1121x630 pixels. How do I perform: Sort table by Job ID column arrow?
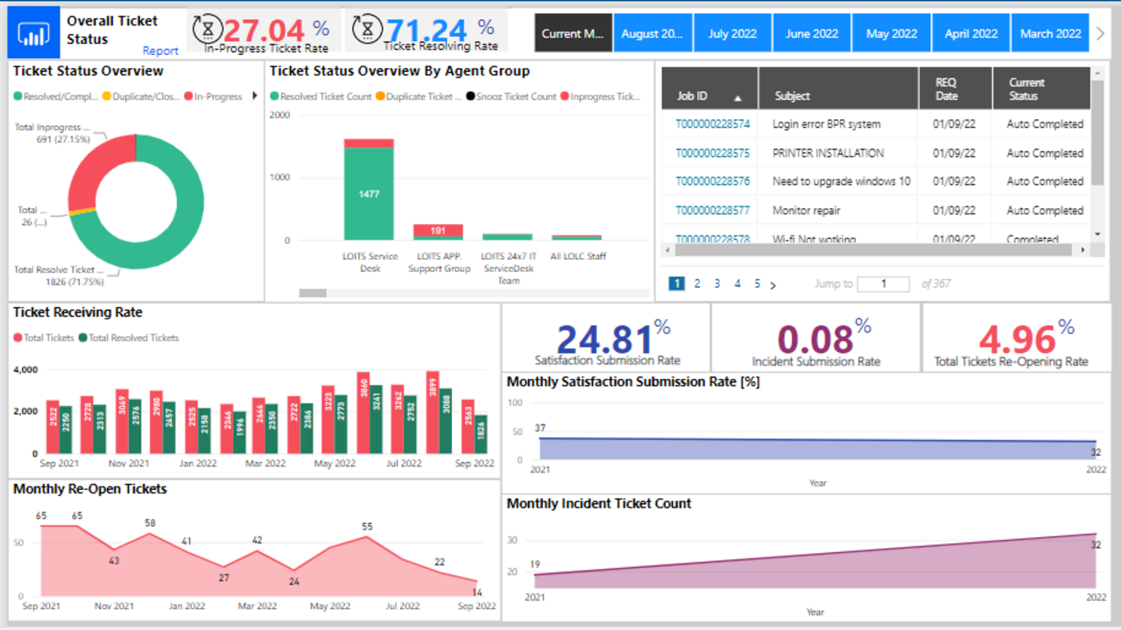point(737,99)
